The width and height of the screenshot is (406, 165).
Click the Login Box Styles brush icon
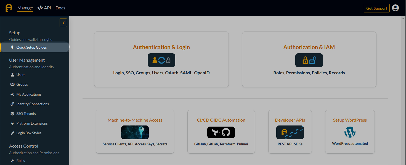click(12, 133)
